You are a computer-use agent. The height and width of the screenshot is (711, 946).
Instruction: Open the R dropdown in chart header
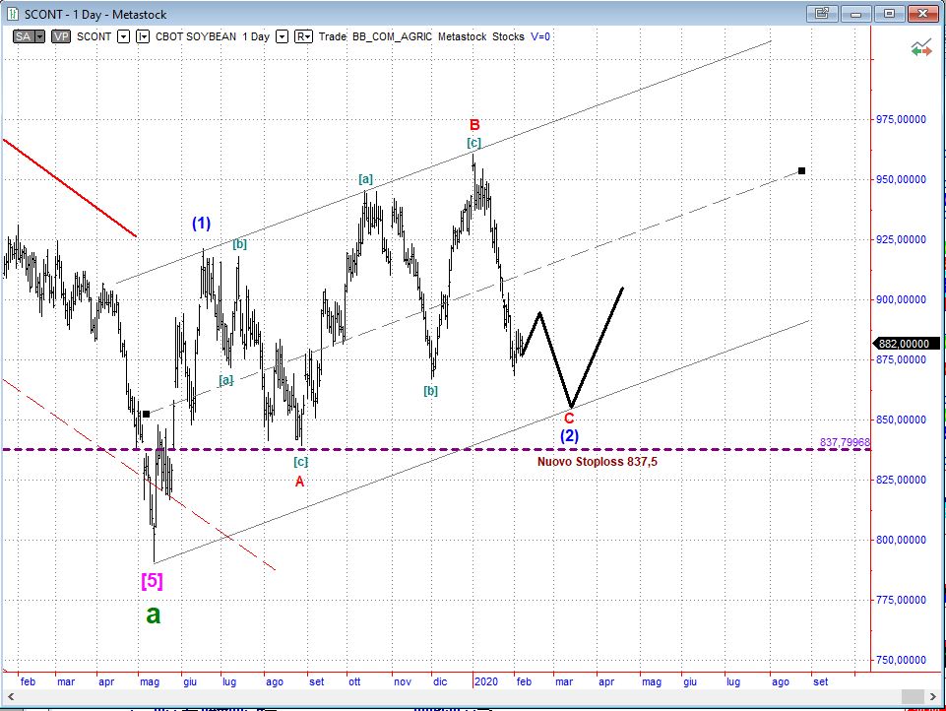[x=303, y=36]
